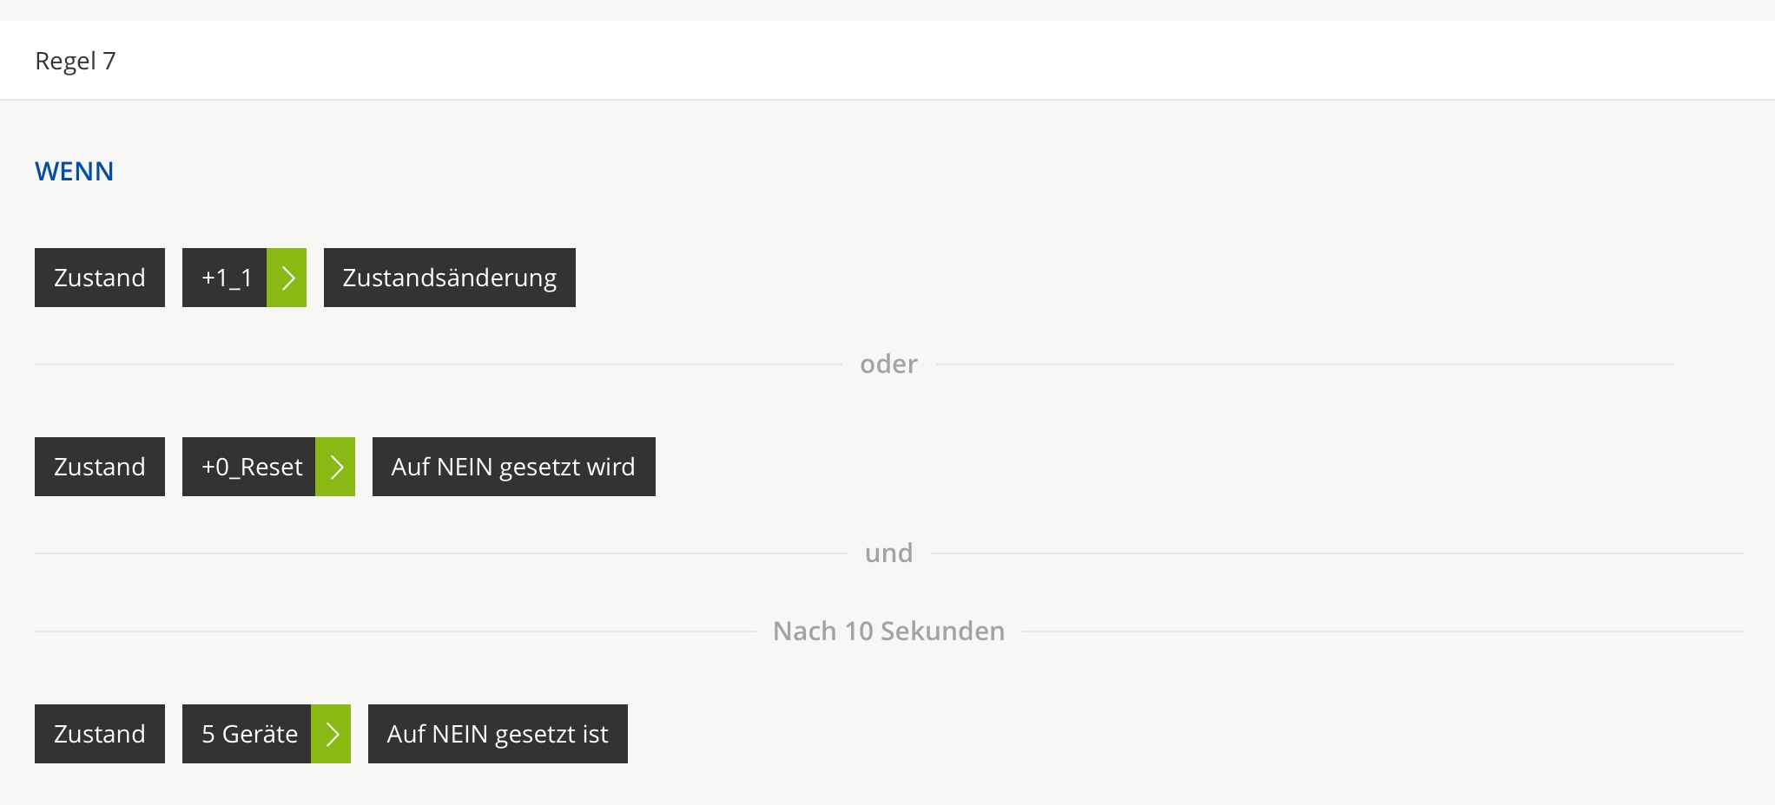1775x805 pixels.
Task: Click the Zustand button in the +0_Reset row
Action: click(100, 467)
